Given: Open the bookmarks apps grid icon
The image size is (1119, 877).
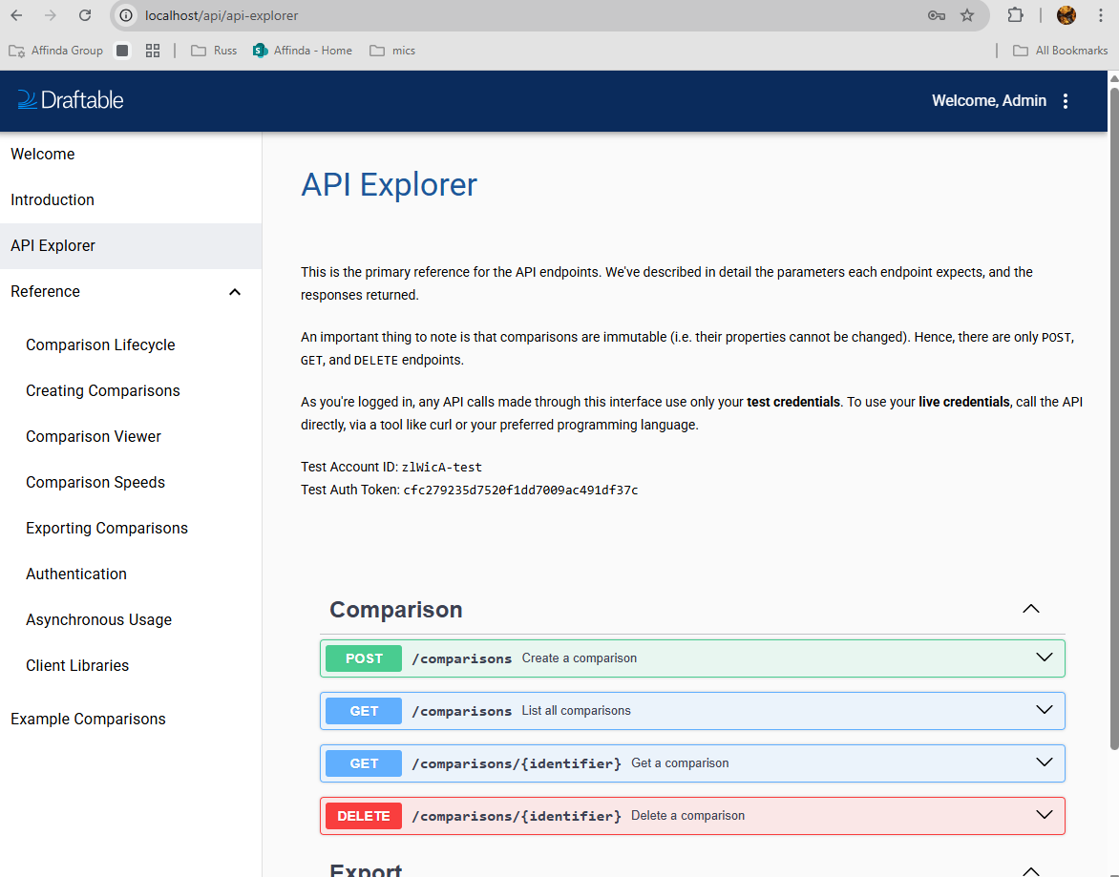Looking at the screenshot, I should (152, 51).
